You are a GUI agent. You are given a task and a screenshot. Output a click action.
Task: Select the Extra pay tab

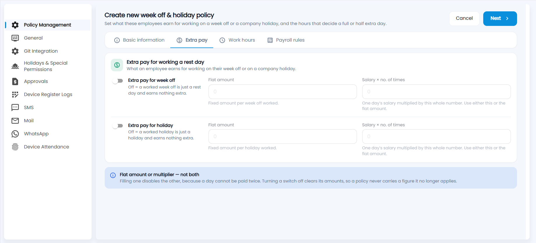(x=192, y=40)
